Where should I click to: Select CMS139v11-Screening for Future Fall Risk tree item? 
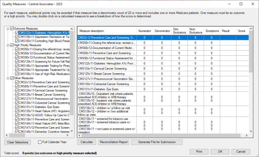point(44,62)
